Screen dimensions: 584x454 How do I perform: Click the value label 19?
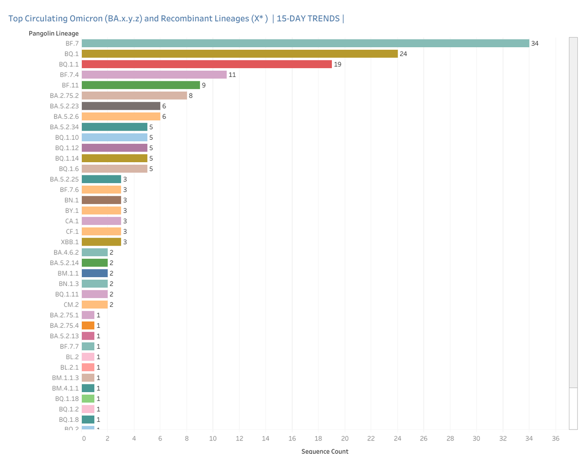(338, 64)
